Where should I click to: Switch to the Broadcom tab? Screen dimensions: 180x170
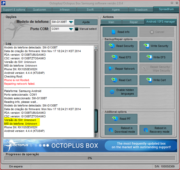click(x=141, y=10)
